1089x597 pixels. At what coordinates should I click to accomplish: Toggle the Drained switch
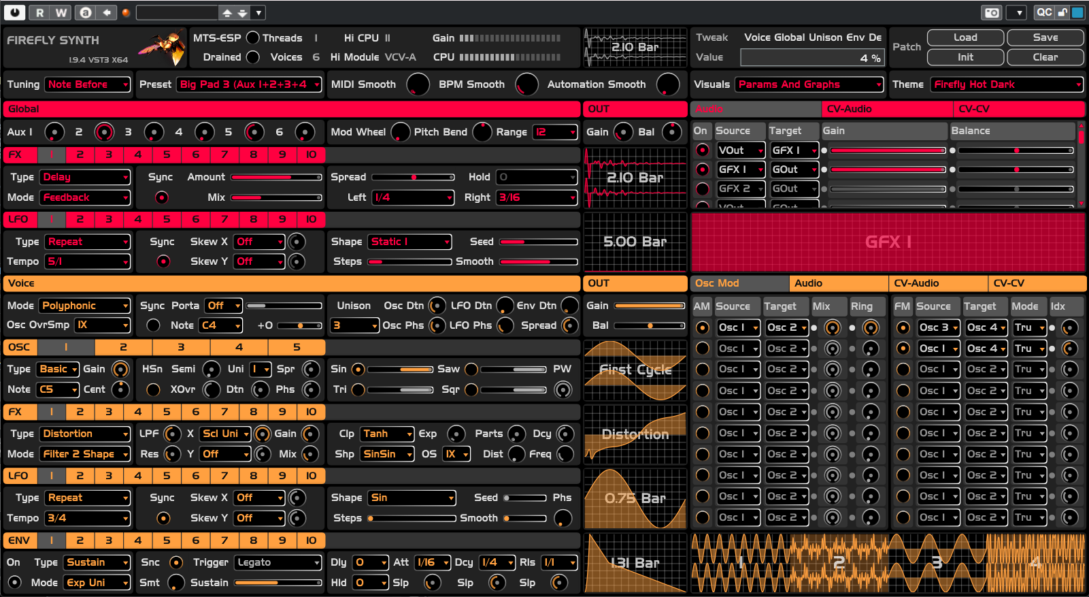(252, 57)
